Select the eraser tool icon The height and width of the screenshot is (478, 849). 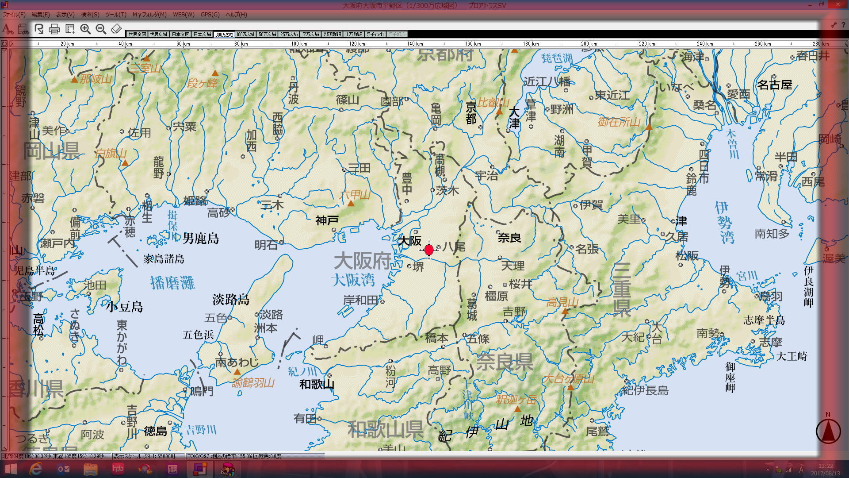pos(116,29)
